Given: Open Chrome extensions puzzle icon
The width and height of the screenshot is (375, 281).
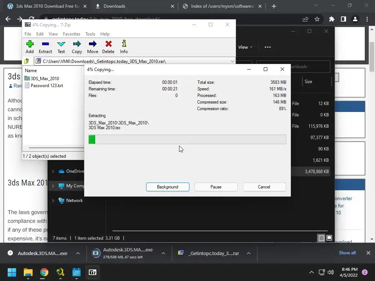Looking at the screenshot, I should tap(332, 19).
